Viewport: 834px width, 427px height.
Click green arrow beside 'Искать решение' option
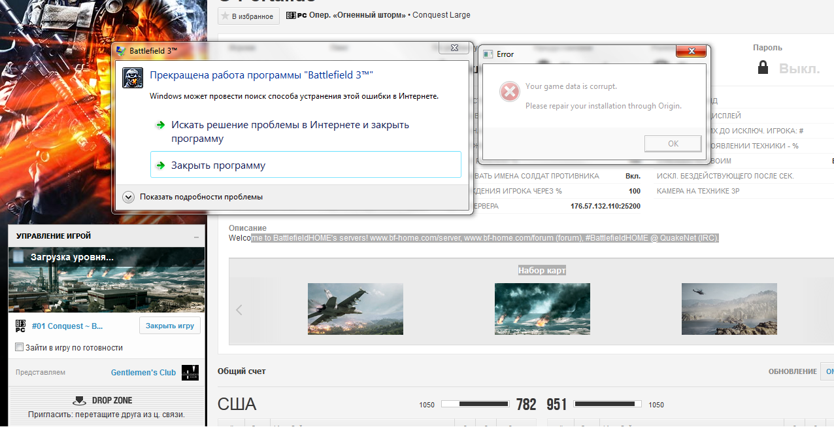pyautogui.click(x=160, y=125)
